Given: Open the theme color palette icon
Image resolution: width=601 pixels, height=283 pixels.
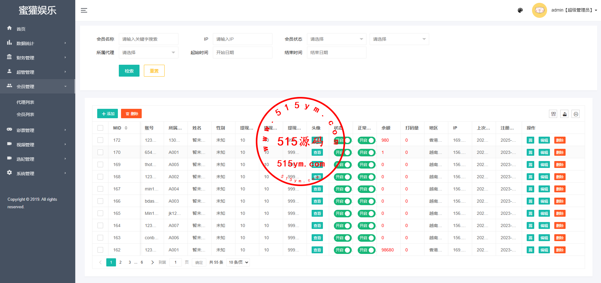Looking at the screenshot, I should click(520, 10).
